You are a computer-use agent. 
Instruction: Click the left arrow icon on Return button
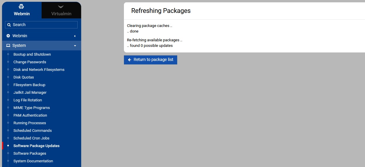(129, 60)
